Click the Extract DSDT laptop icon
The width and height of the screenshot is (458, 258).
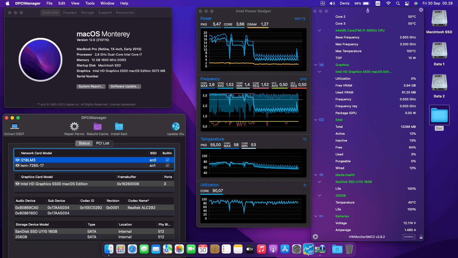coord(14,126)
